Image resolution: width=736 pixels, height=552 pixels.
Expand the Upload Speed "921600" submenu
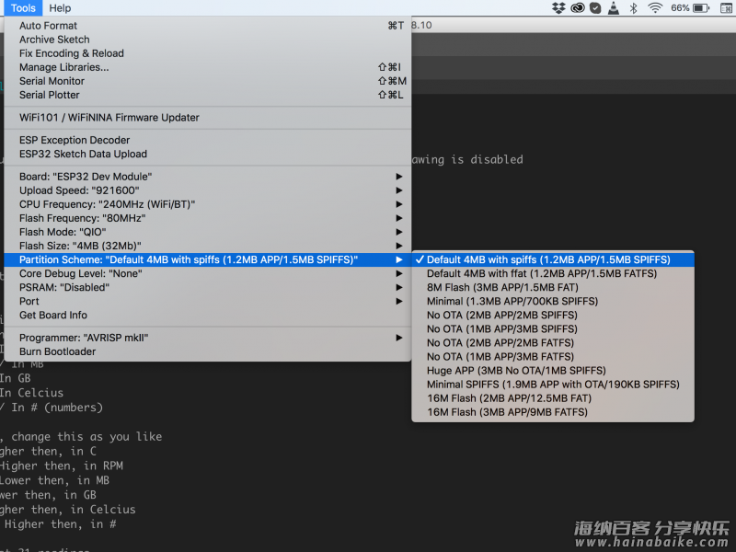click(x=208, y=190)
